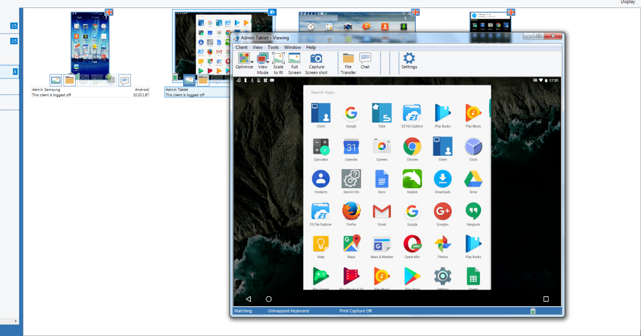641x336 pixels.
Task: Open the Client menu
Action: (241, 47)
